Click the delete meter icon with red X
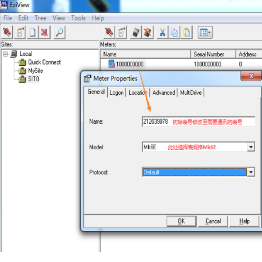The height and width of the screenshot is (262, 262). point(148,32)
